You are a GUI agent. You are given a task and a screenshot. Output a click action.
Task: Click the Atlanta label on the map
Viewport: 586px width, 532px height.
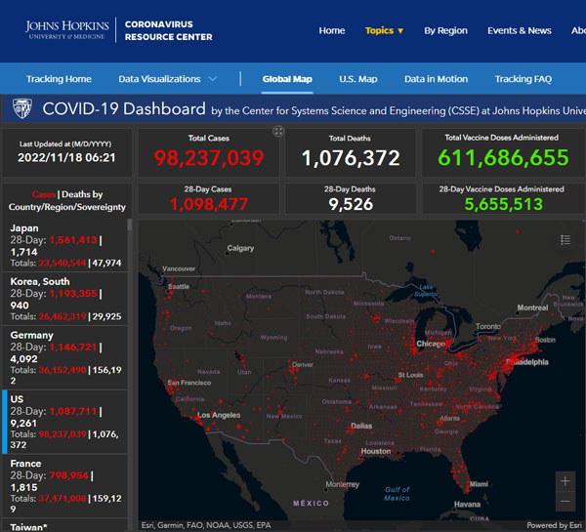(x=449, y=418)
